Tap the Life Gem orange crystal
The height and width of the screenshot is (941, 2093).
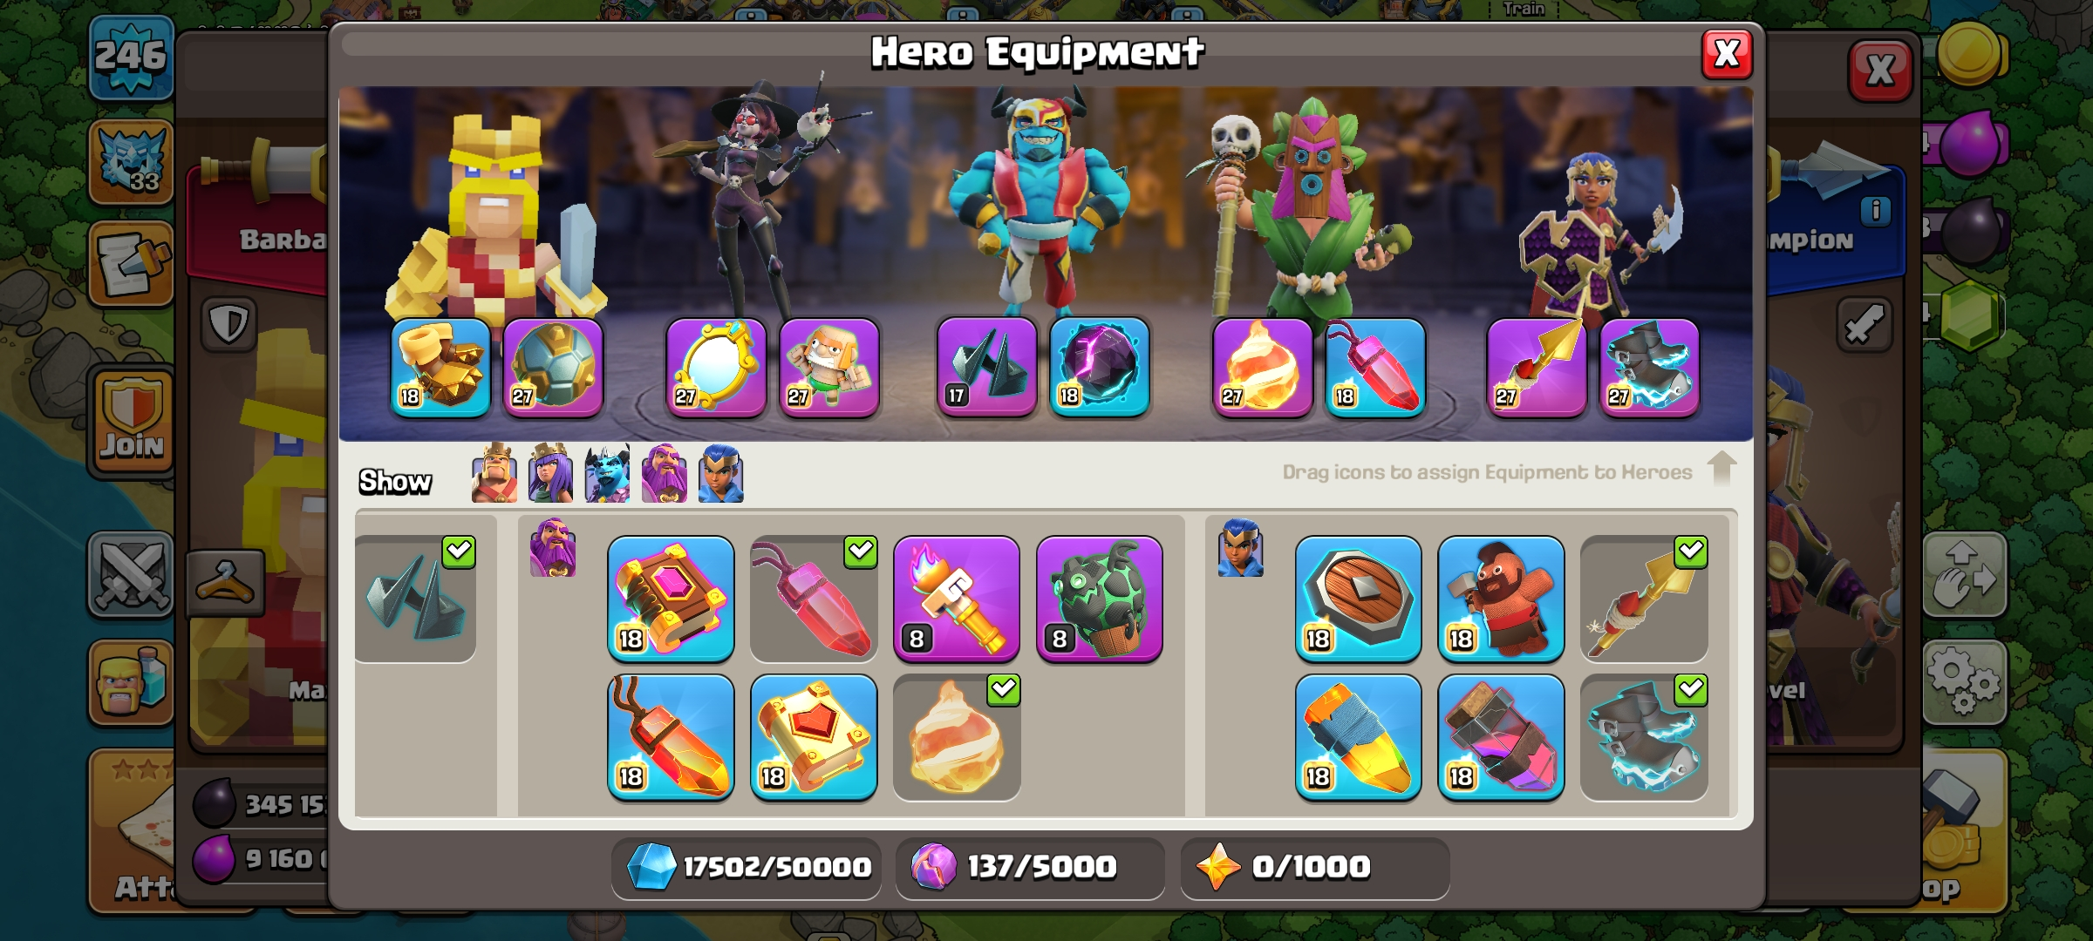(x=671, y=737)
